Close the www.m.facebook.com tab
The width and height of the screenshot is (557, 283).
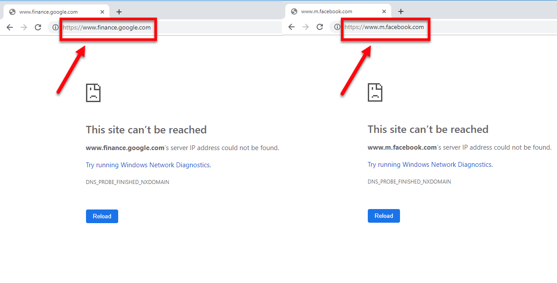[384, 11]
